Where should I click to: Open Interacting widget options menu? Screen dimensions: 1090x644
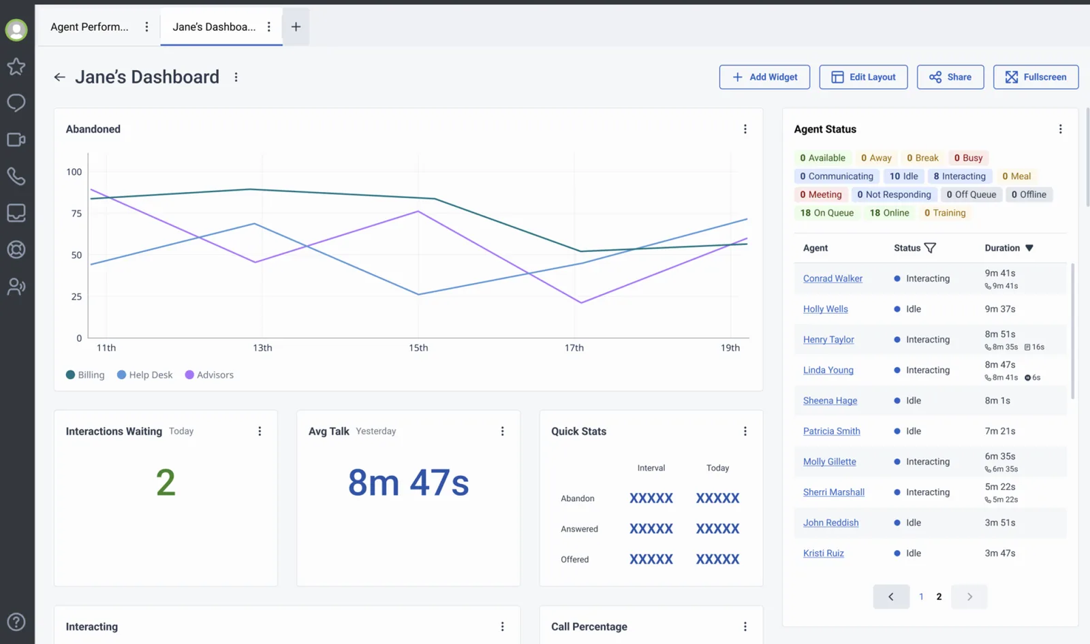pos(503,627)
